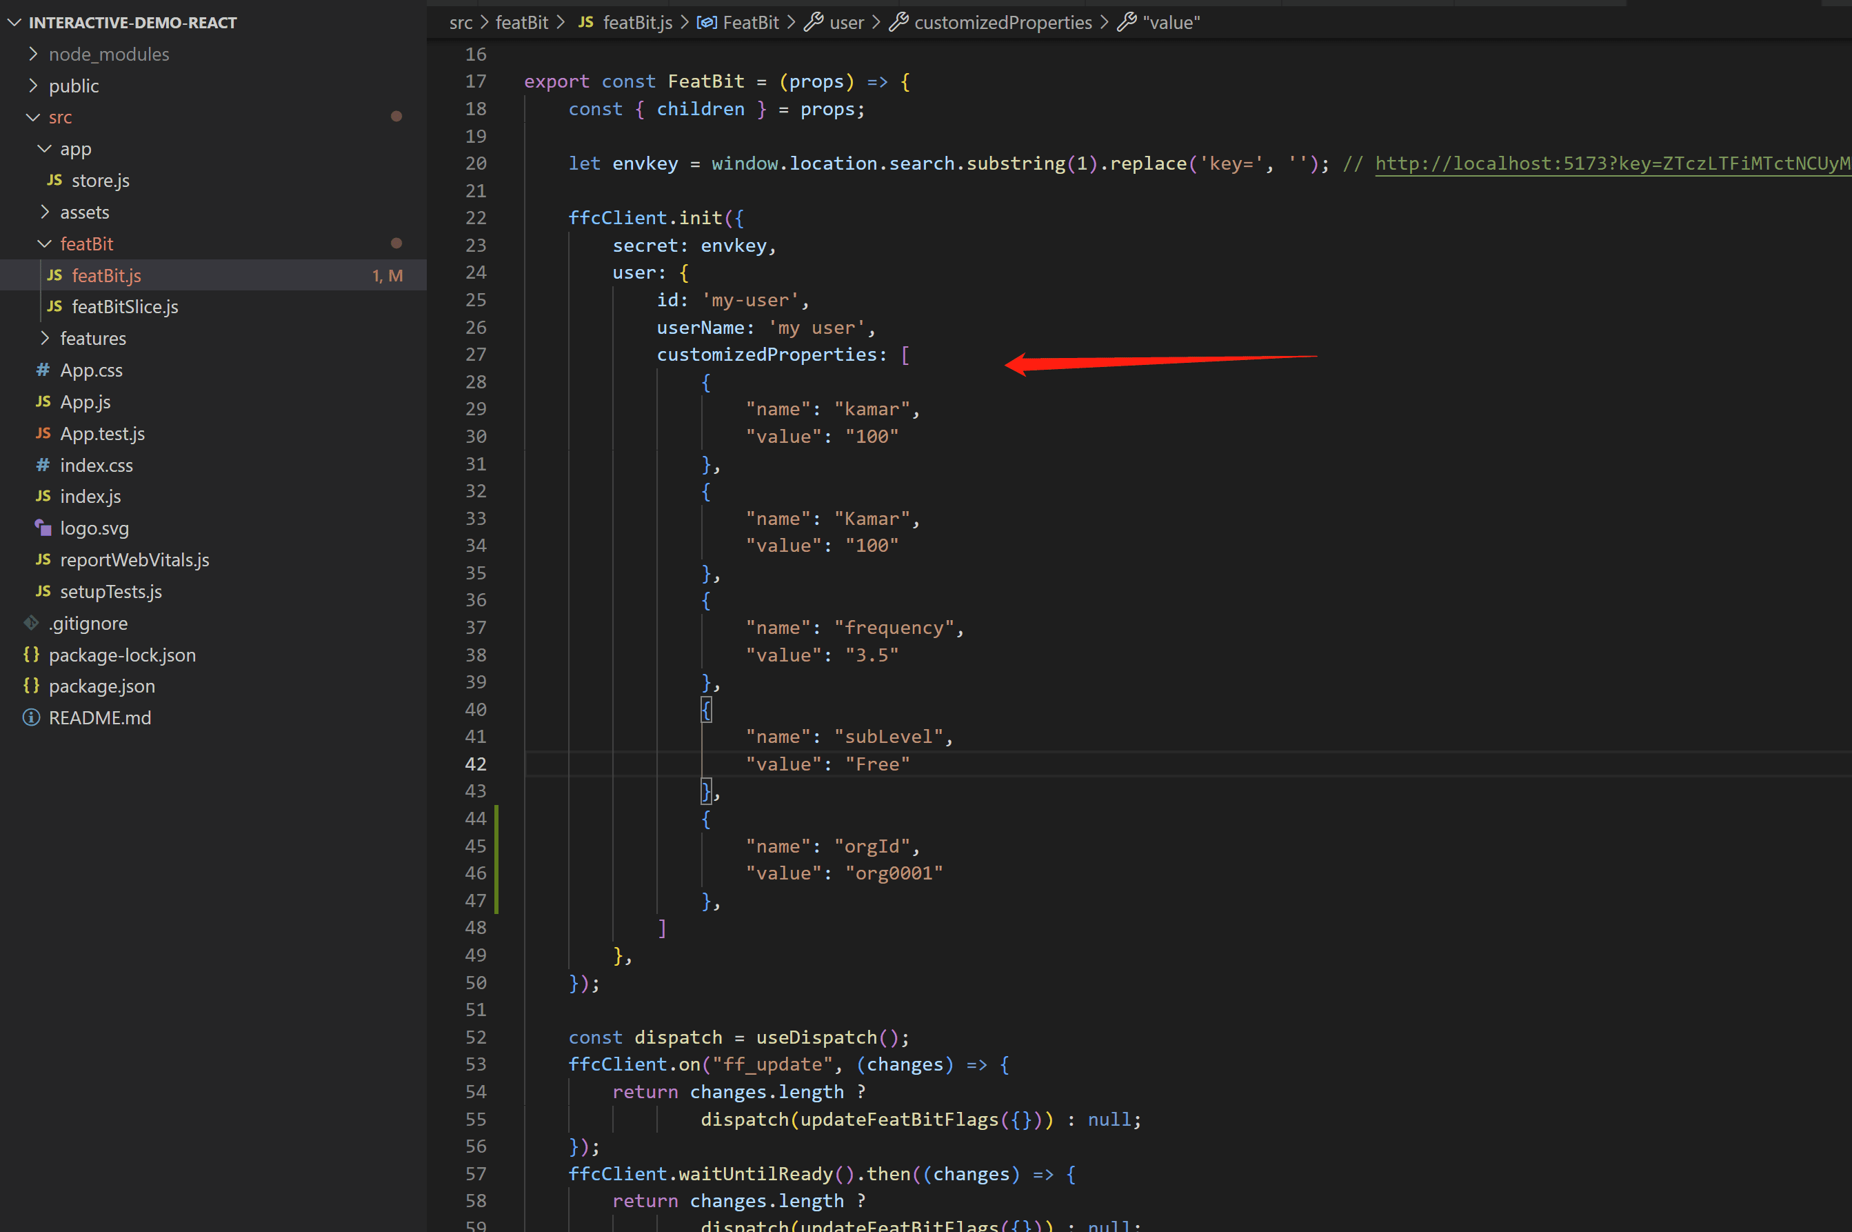Image resolution: width=1852 pixels, height=1232 pixels.
Task: Click the JS icon beside store.js
Action: pyautogui.click(x=54, y=180)
